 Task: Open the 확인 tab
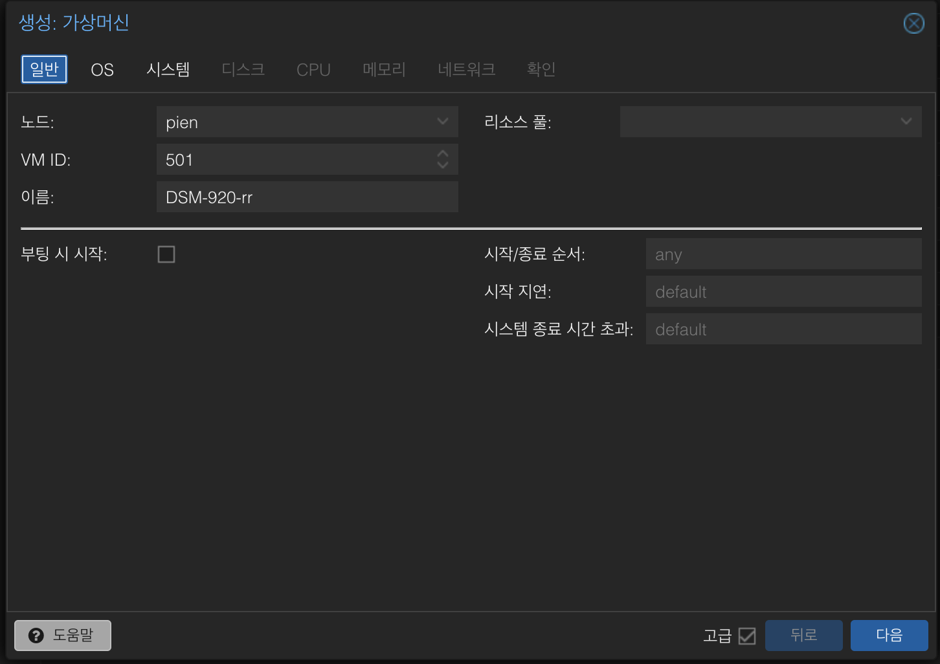click(x=541, y=69)
